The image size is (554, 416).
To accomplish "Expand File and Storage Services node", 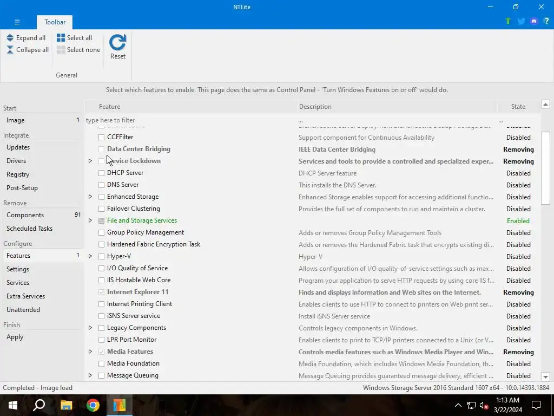I will pyautogui.click(x=90, y=220).
